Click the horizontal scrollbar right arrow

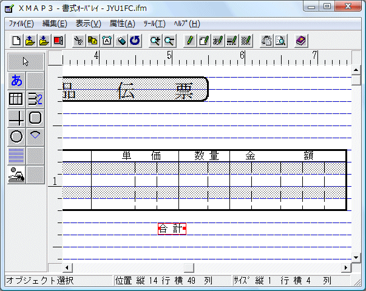346,267
